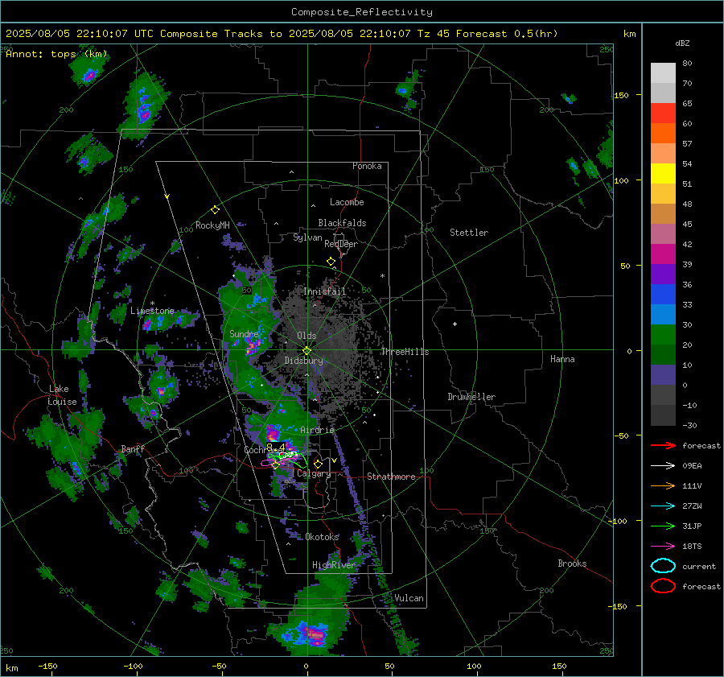
Task: Click radar center diamond near Didsbury
Action: pos(306,351)
